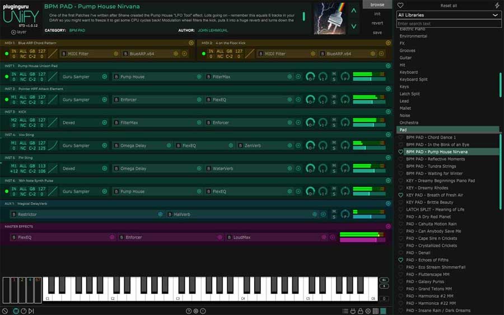Expand the Latch Split category
Screen dimensions: 504x315
coord(409,94)
